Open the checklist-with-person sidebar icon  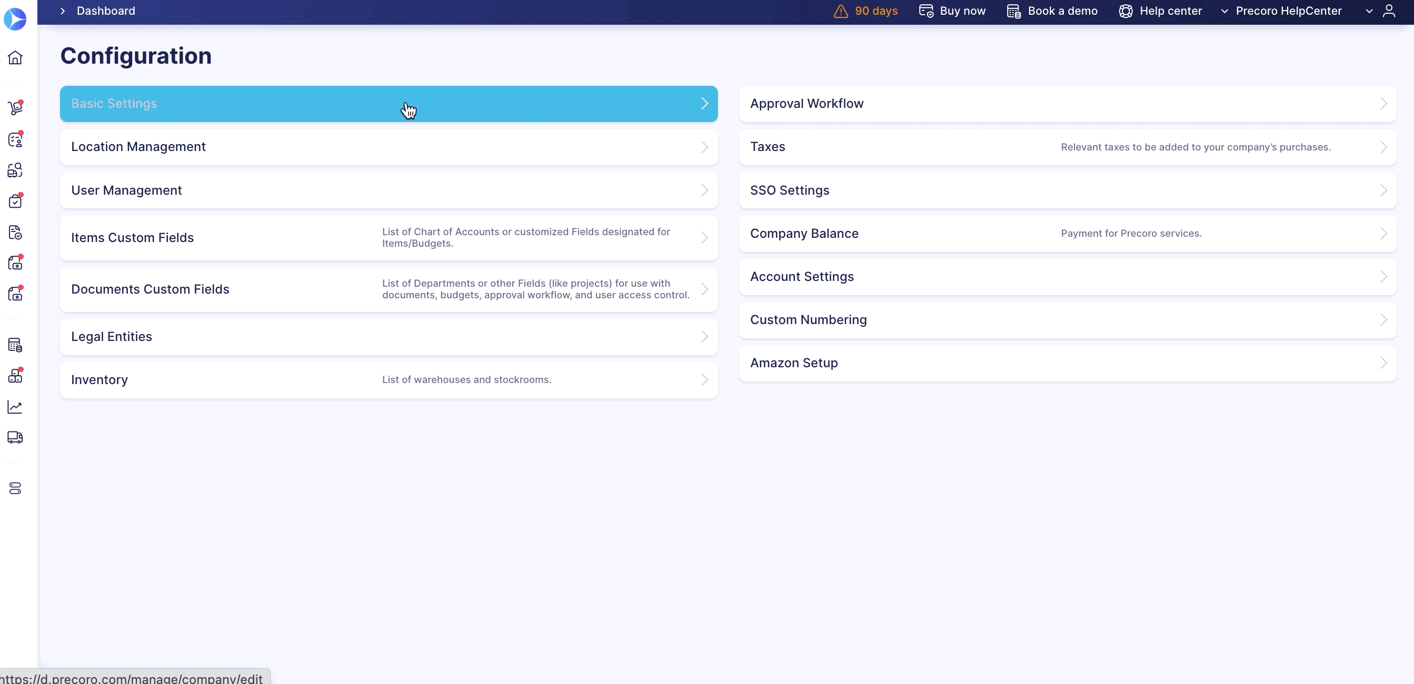coord(15,139)
